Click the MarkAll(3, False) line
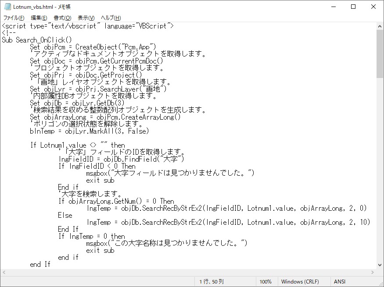This screenshot has height=287, width=384. pyautogui.click(x=90, y=131)
